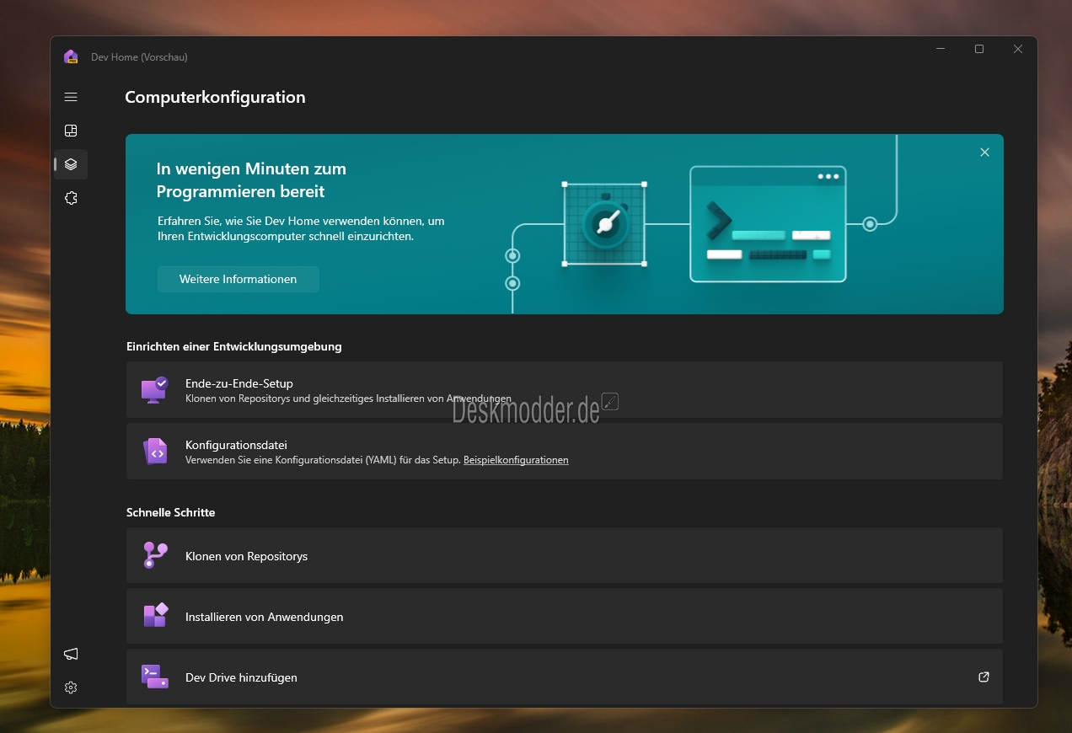Image resolution: width=1072 pixels, height=733 pixels.
Task: Select Installieren von Anwendungen
Action: tap(565, 616)
